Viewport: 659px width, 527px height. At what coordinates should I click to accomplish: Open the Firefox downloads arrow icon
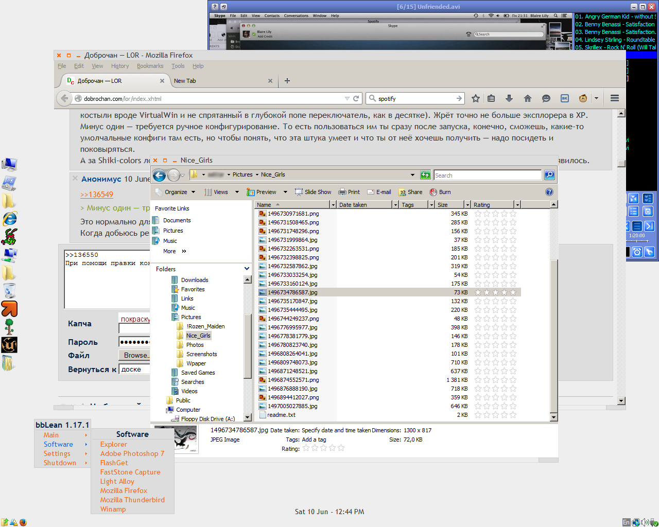point(509,98)
